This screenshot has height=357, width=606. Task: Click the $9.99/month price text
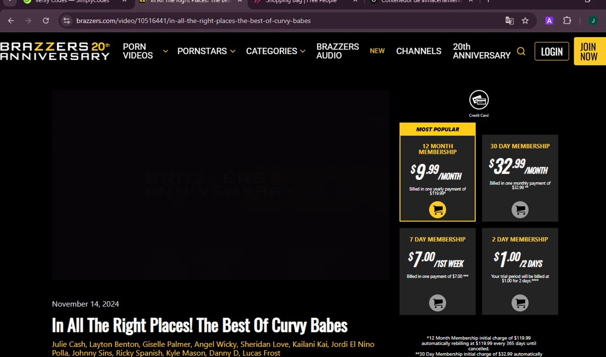click(x=436, y=172)
